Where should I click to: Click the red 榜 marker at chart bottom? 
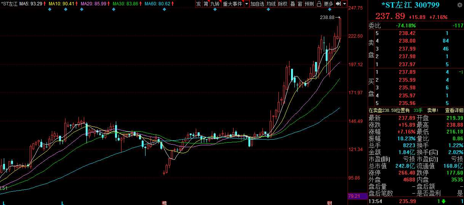coord(165,202)
